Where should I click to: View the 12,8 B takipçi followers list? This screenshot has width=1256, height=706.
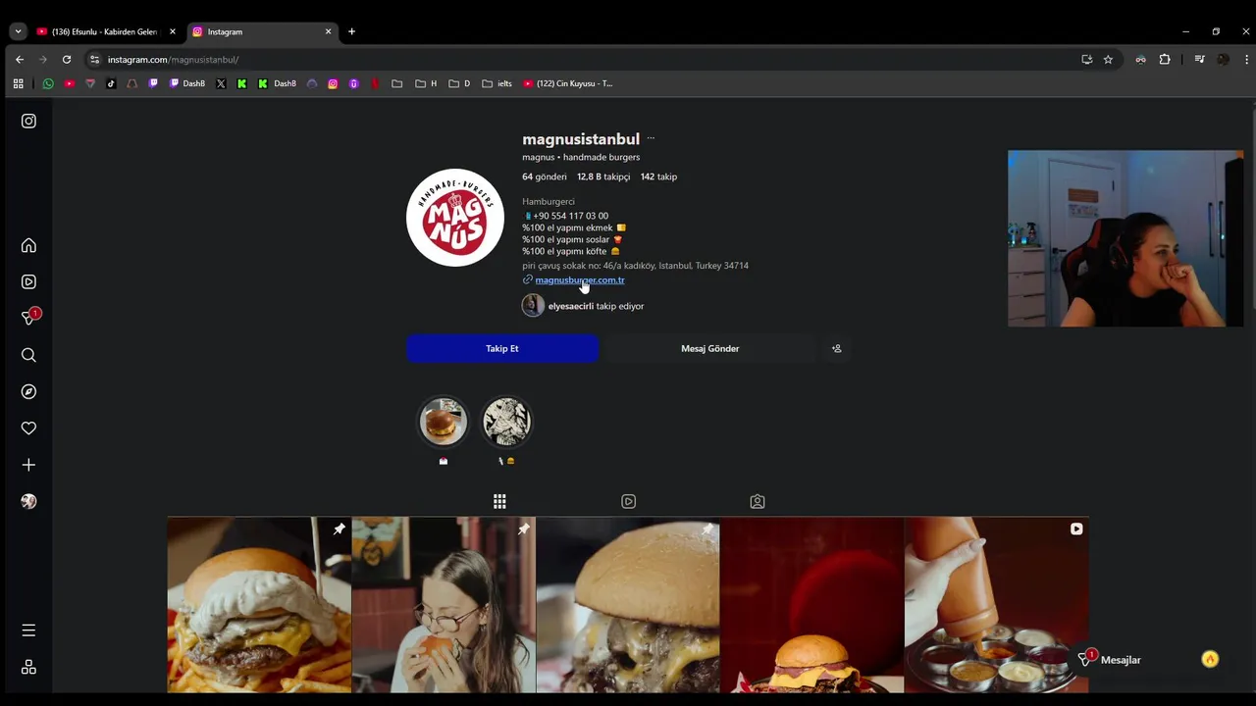point(603,176)
